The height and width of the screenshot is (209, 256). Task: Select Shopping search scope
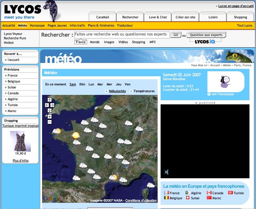pos(138,42)
